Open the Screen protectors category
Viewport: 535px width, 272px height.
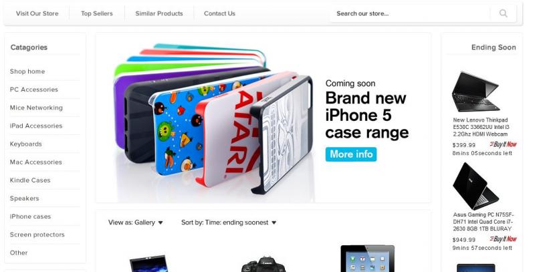coord(37,235)
